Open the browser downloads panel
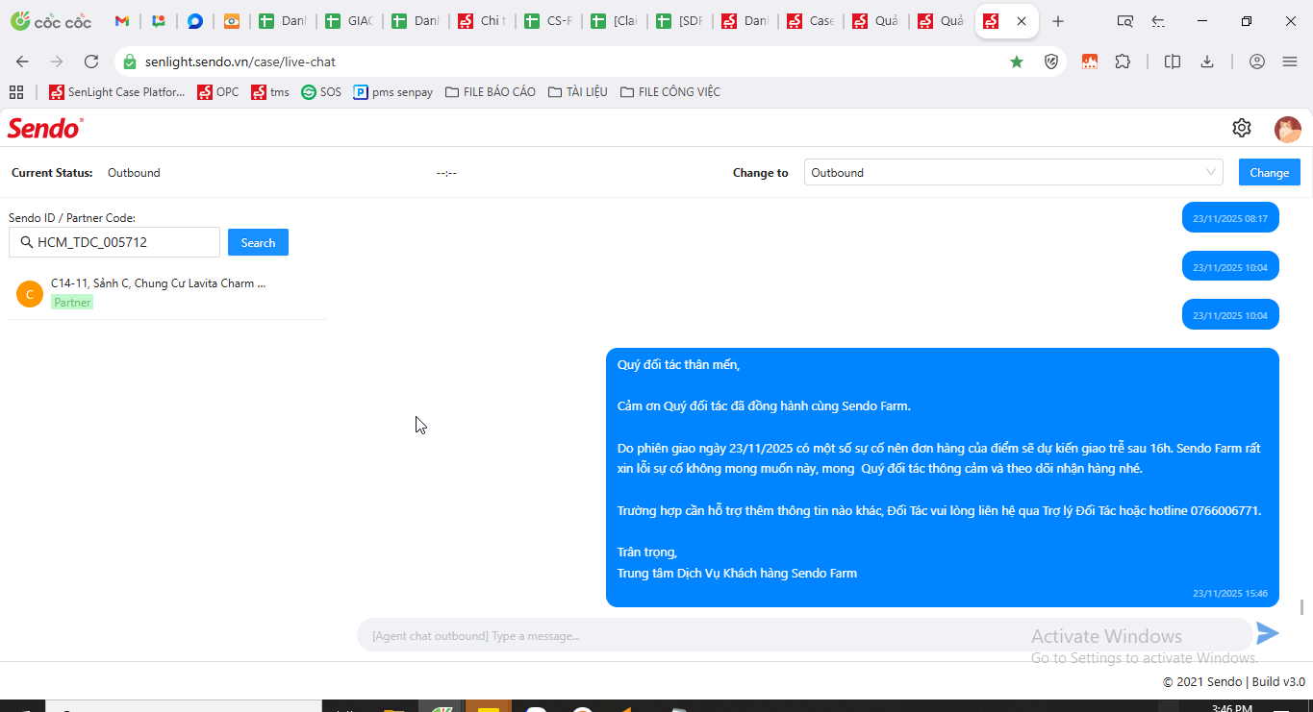The width and height of the screenshot is (1313, 712). (x=1207, y=61)
